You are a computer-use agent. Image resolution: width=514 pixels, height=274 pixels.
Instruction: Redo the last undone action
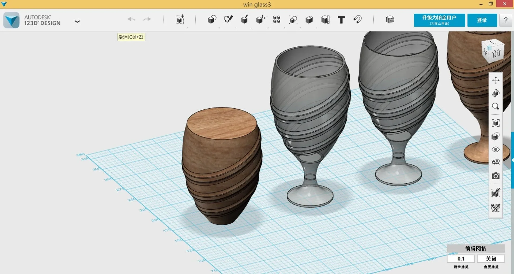click(x=147, y=19)
